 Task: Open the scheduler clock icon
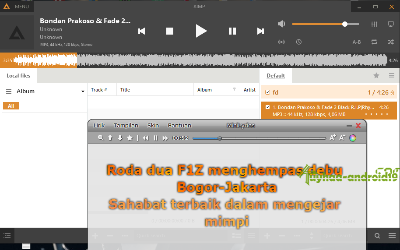299,42
